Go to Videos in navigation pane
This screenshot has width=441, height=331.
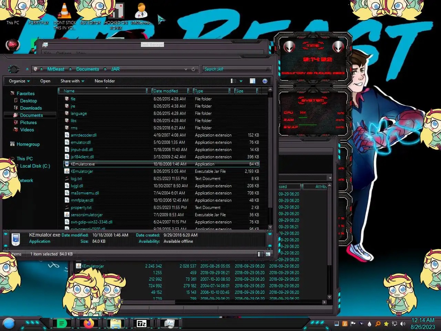pyautogui.click(x=27, y=130)
